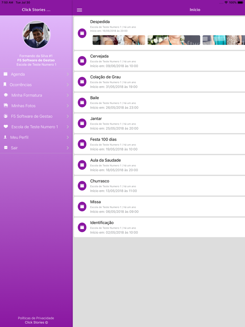Click the F5 Software de Gestao group icon
This screenshot has height=327, width=245.
[6, 116]
